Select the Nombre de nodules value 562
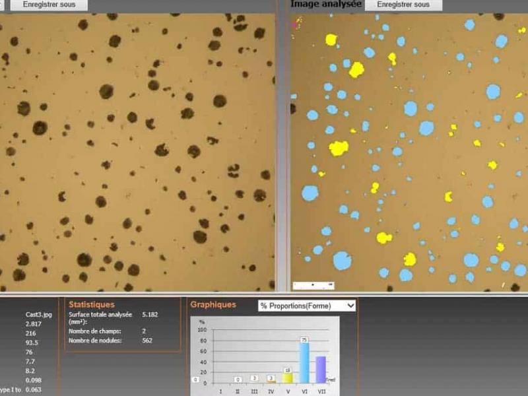The width and height of the screenshot is (528, 396). pyautogui.click(x=148, y=341)
